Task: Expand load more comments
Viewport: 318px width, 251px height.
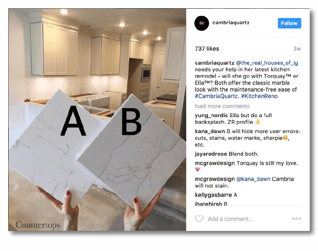Action: (x=222, y=106)
